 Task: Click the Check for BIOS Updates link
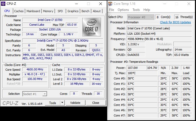(175, 22)
